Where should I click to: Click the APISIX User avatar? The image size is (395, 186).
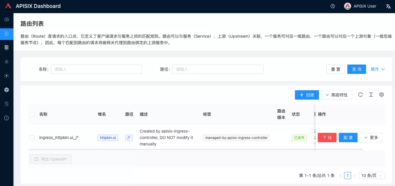348,6
